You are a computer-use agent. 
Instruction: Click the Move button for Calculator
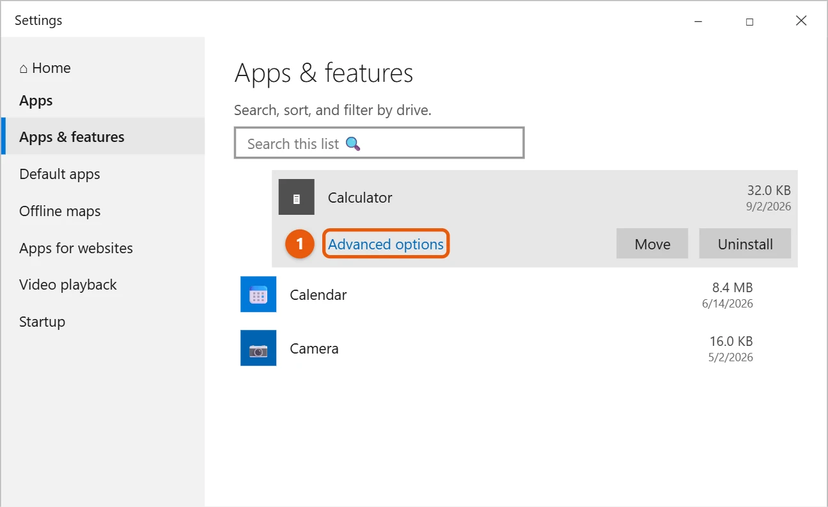point(652,244)
